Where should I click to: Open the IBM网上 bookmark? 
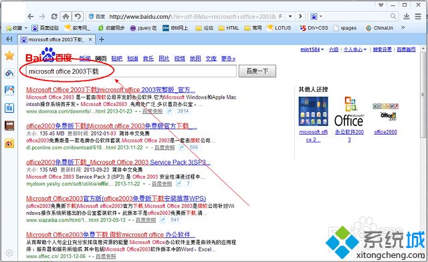click(x=175, y=28)
